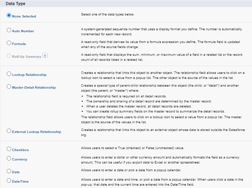Screen dimensions: 252x188
Task: Click the "External Lookup Relationship" label text
Action: pos(36,132)
